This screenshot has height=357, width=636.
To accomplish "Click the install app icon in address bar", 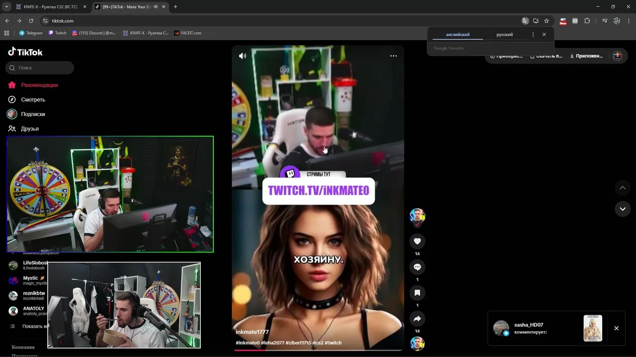I will click(x=536, y=21).
